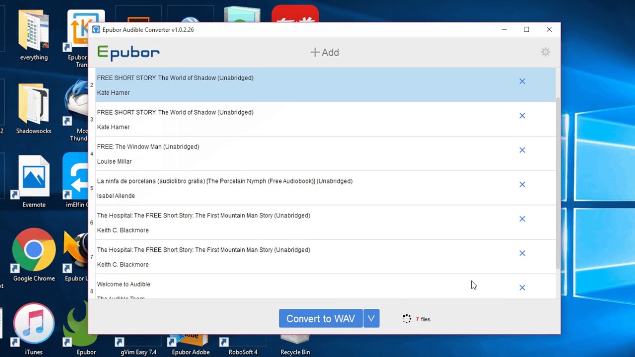Click Keith C. Blackmore in row 6
The width and height of the screenshot is (635, 357).
pos(123,230)
